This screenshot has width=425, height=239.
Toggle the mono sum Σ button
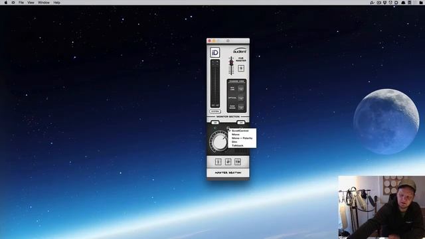[218, 162]
